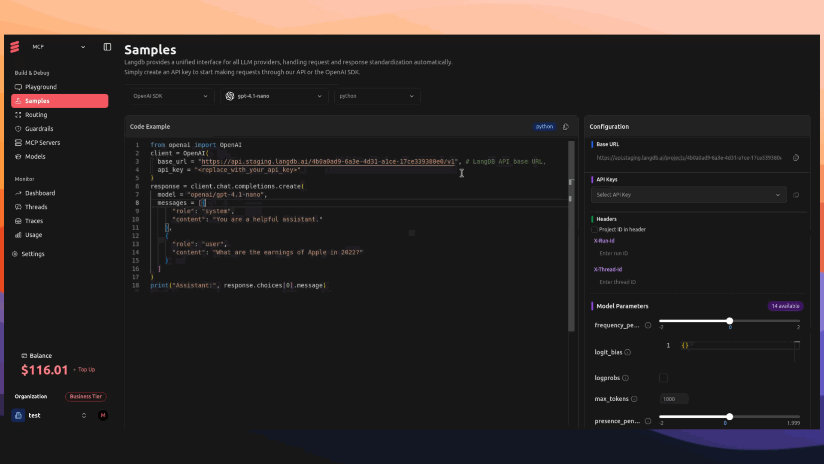Open the Select API Key dropdown

(x=688, y=195)
